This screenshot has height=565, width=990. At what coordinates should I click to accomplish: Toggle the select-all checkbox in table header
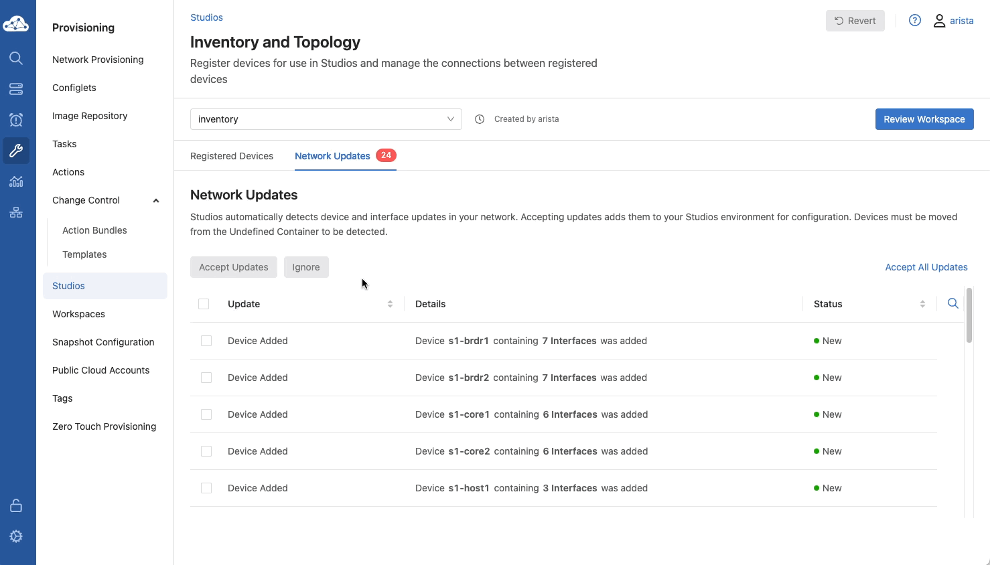coord(204,304)
